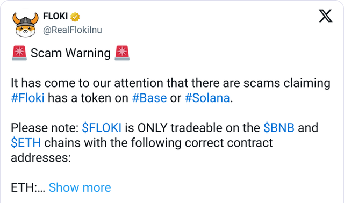Click the gold verified badge

tap(75, 17)
